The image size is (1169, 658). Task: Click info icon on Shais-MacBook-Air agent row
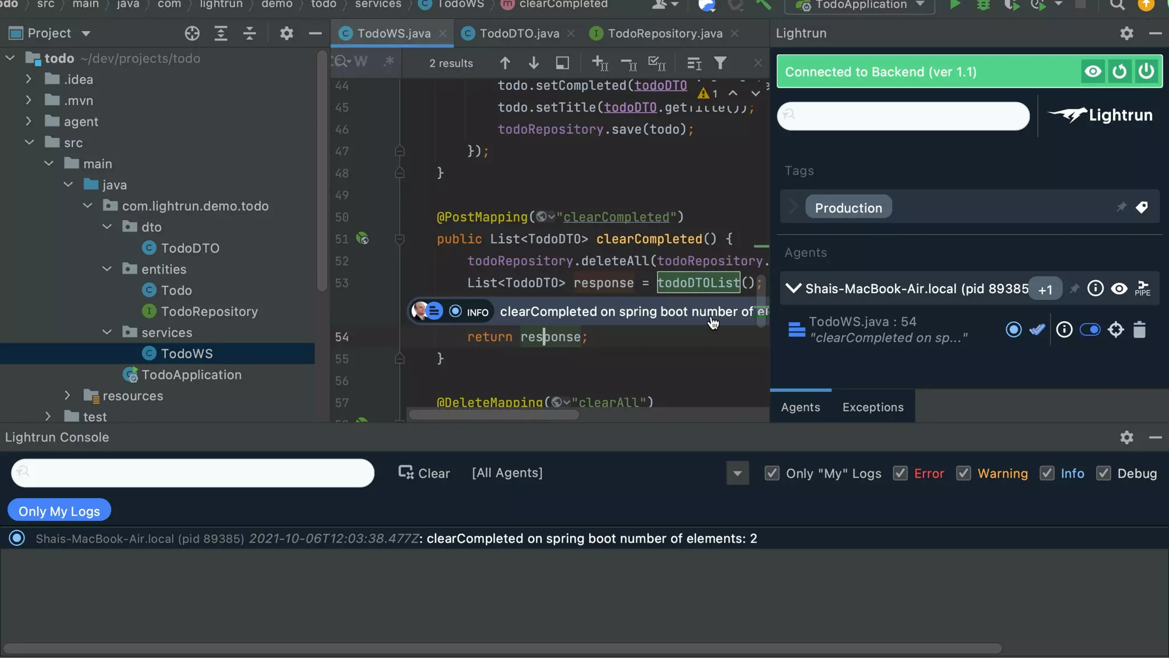[x=1095, y=288]
